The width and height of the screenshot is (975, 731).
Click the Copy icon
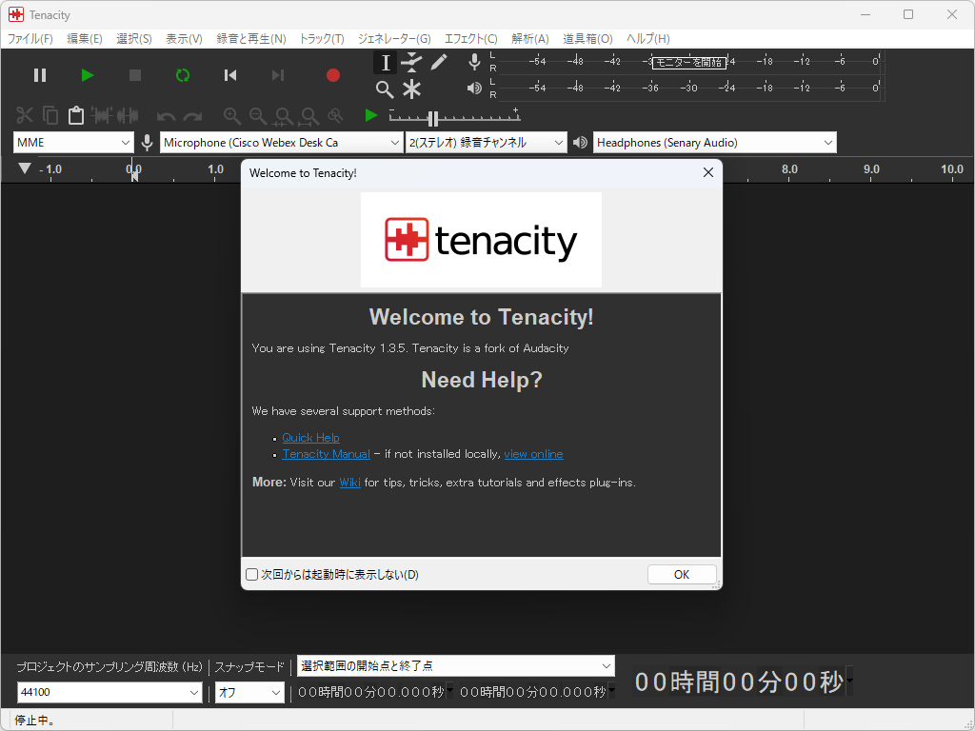pyautogui.click(x=50, y=115)
